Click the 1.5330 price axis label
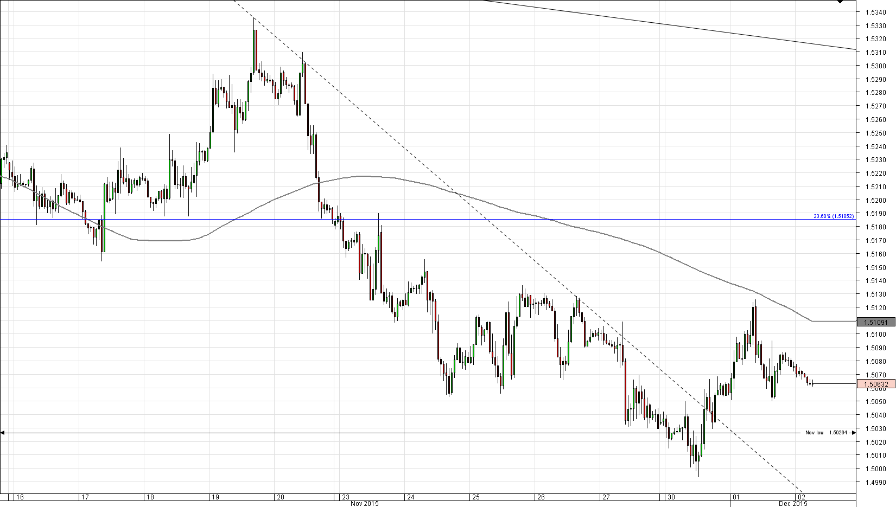 tap(877, 25)
